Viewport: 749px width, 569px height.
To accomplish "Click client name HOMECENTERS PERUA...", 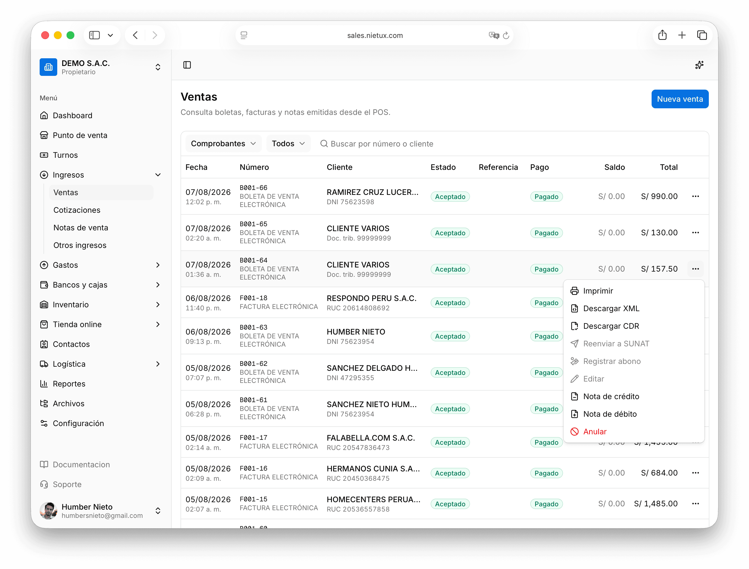I will coord(373,499).
